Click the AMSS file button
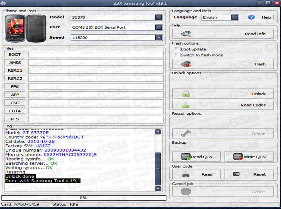Screen dimensions: 281x209 [15, 63]
